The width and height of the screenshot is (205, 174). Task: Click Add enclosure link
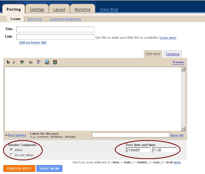[x=33, y=42]
